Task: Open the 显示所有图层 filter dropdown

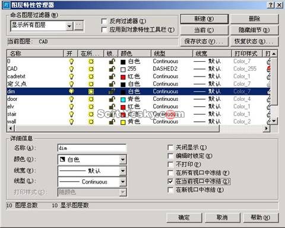Action: click(69, 26)
